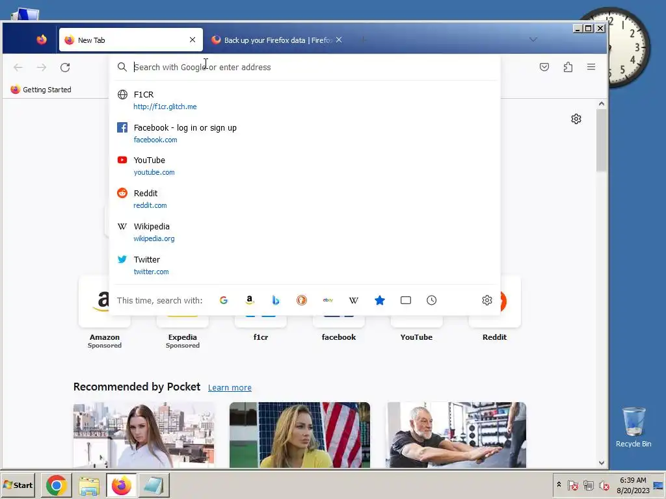Viewport: 666px width, 499px height.
Task: Search bookmarks using the star icon
Action: coord(380,300)
